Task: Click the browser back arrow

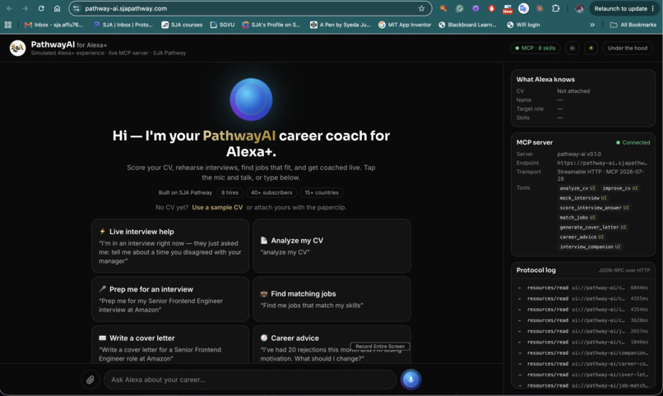Action: click(x=9, y=8)
